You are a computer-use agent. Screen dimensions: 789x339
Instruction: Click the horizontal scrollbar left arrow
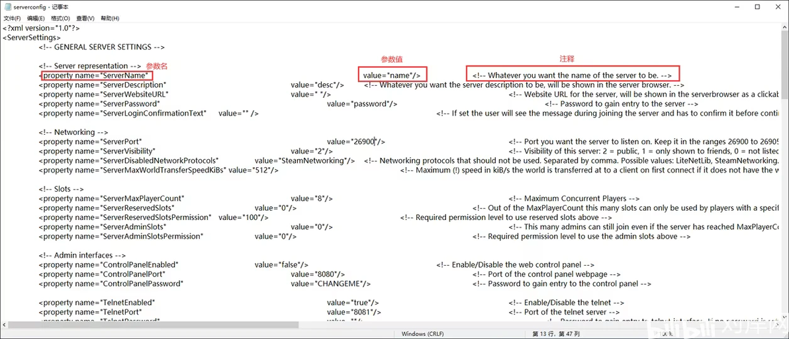coord(4,325)
